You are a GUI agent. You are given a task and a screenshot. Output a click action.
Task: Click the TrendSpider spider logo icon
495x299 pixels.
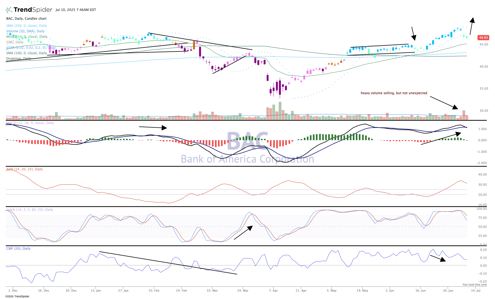point(9,10)
